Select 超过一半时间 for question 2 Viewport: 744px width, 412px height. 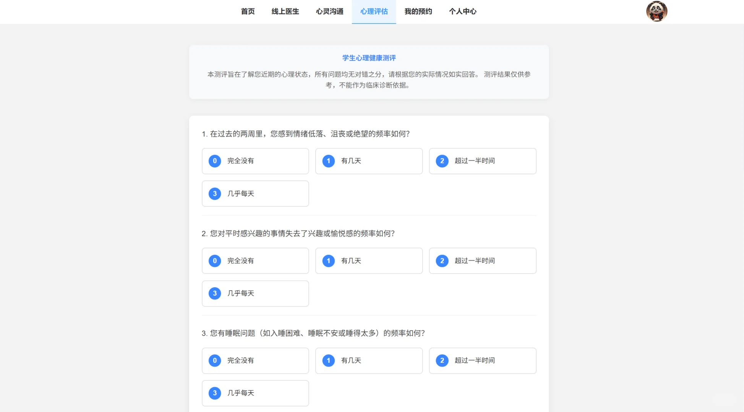pos(482,261)
